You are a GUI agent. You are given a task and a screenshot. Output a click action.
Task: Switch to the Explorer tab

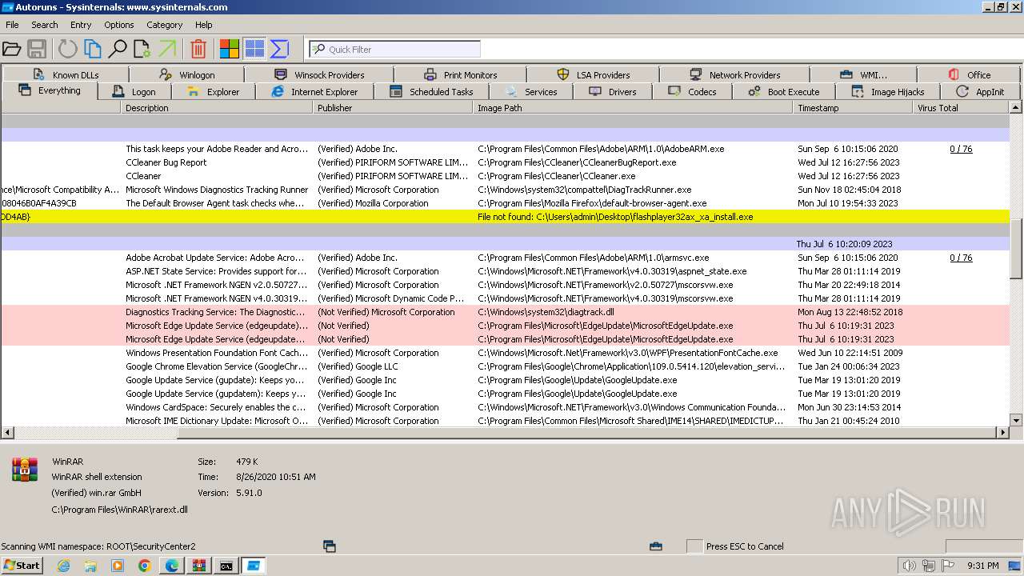tap(213, 92)
